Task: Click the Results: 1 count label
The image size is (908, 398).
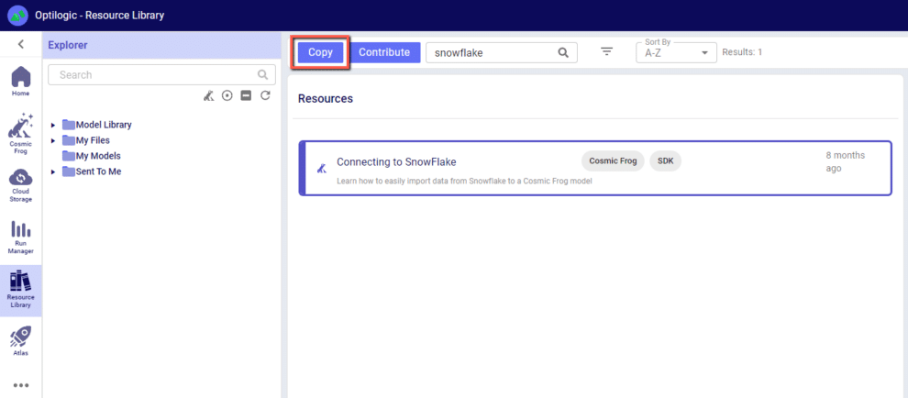Action: point(742,52)
